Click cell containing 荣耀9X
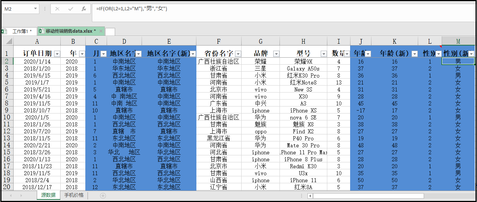 tap(303, 61)
